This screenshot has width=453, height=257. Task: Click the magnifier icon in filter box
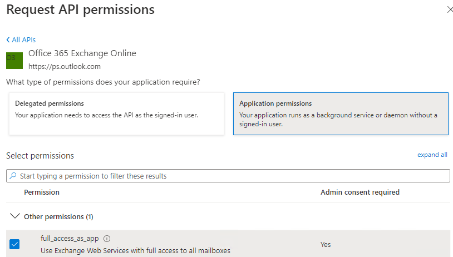click(13, 176)
